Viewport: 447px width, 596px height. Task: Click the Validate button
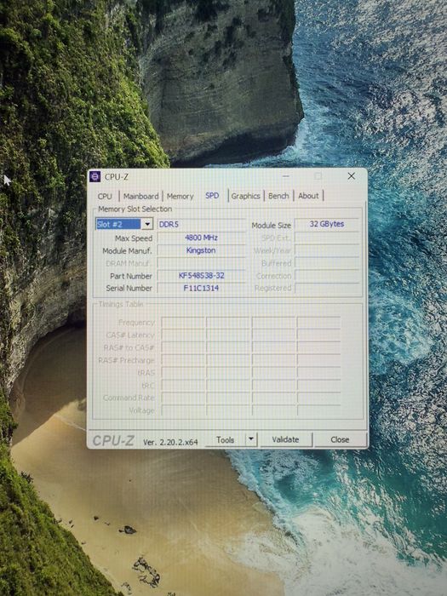pos(285,439)
